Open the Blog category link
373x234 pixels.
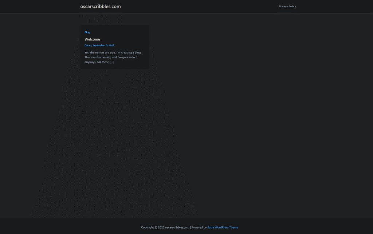tap(87, 32)
